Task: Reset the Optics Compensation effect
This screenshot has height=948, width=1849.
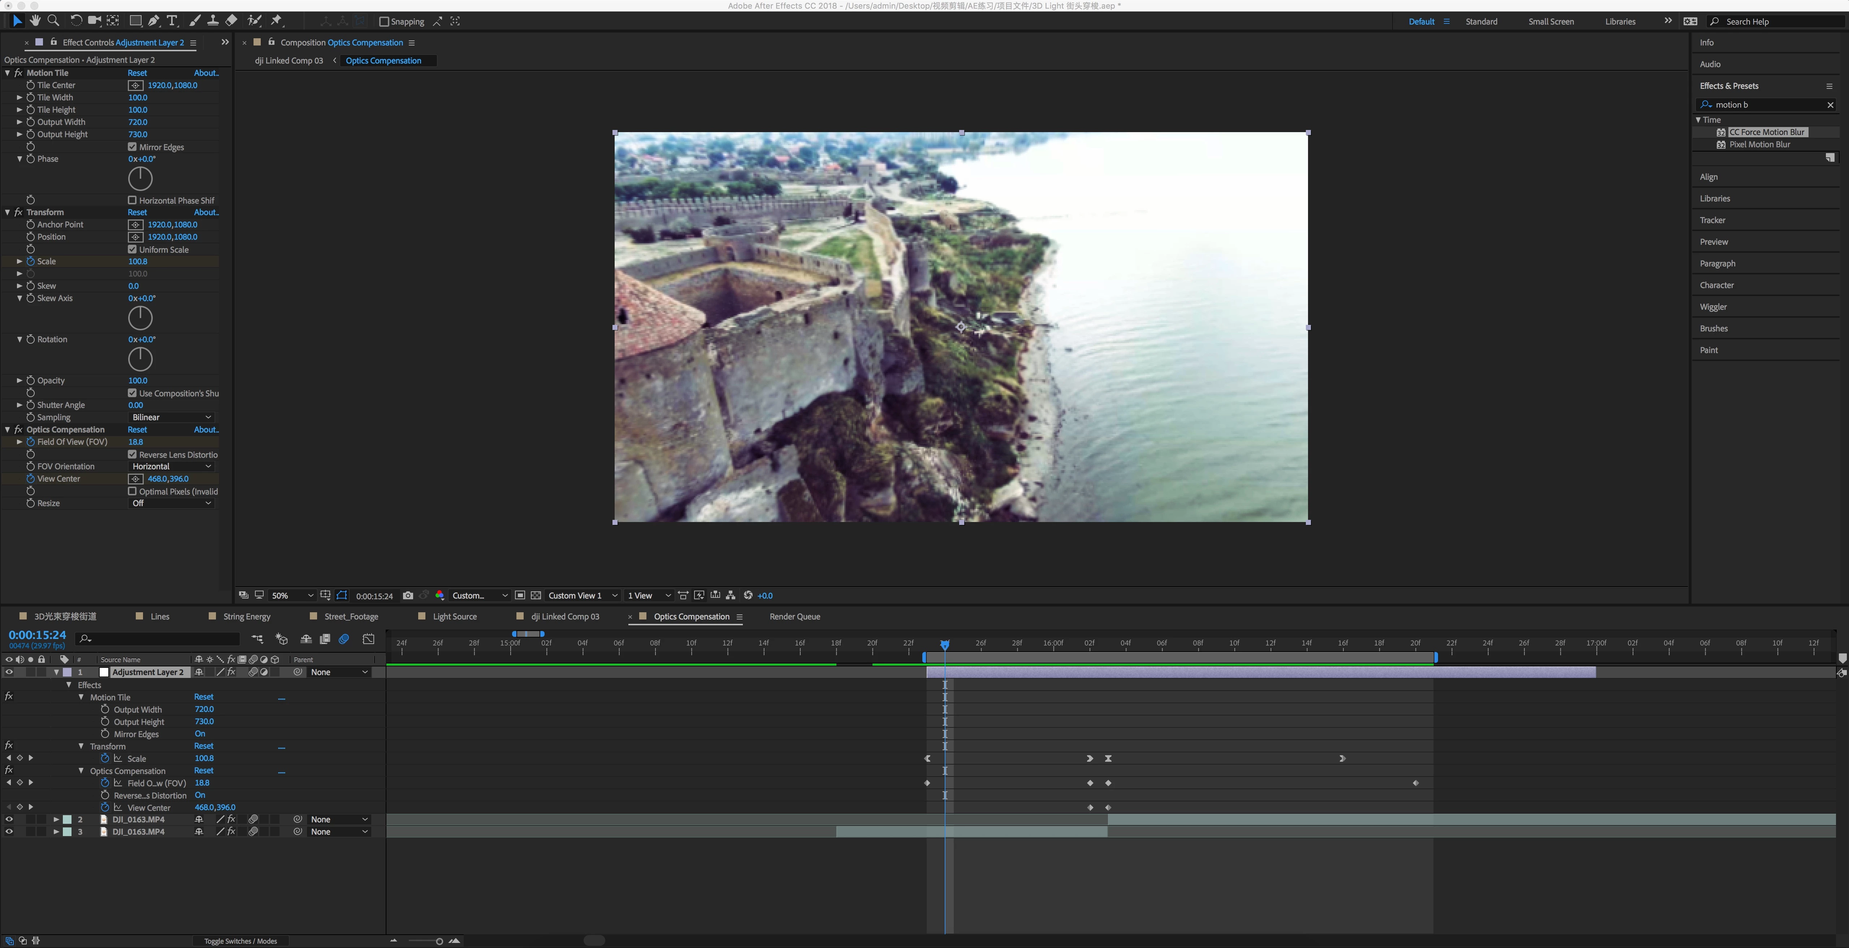Action: click(x=137, y=430)
